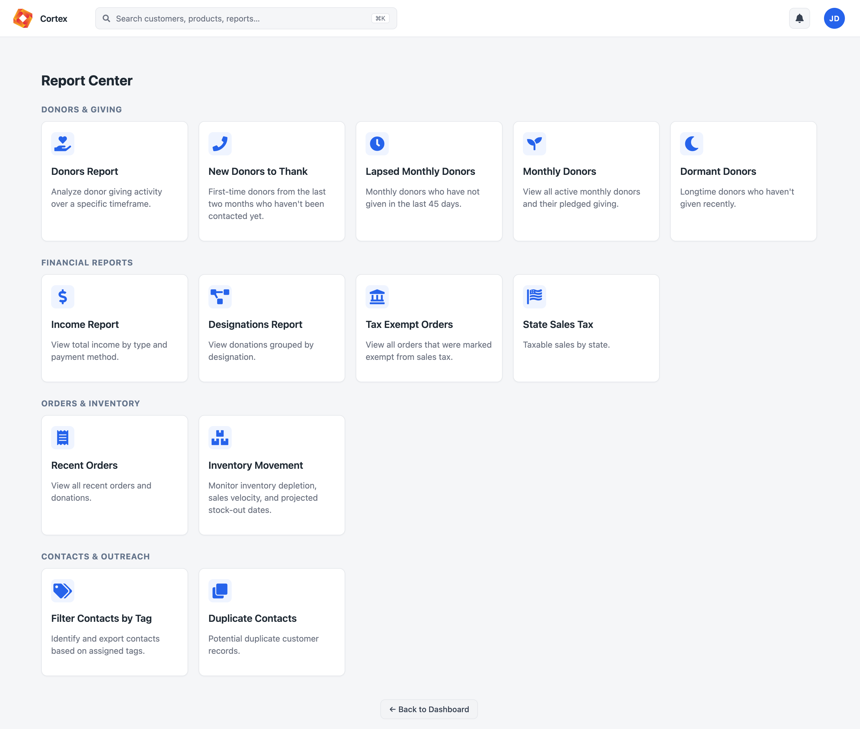This screenshot has height=729, width=860.
Task: Open notifications bell icon
Action: (x=799, y=18)
